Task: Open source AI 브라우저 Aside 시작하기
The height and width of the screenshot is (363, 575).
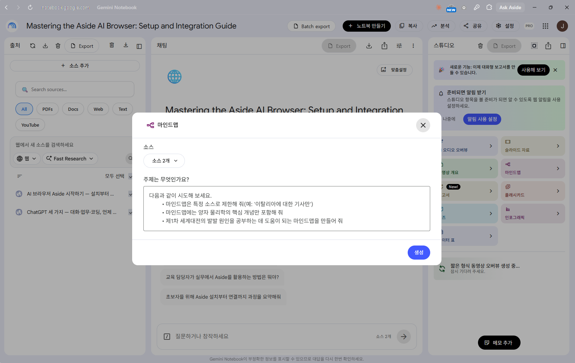Action: coord(70,194)
